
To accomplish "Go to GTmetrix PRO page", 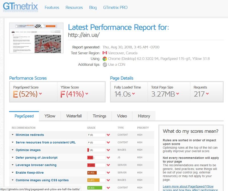I will point(116,8).
